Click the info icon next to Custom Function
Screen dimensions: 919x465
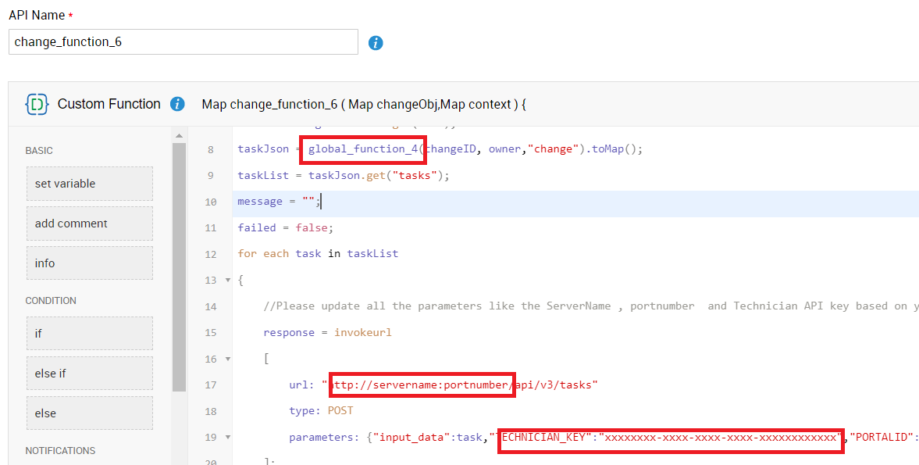point(177,104)
